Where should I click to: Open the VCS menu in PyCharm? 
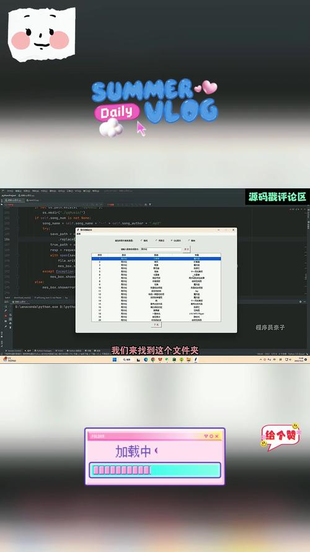(78, 191)
